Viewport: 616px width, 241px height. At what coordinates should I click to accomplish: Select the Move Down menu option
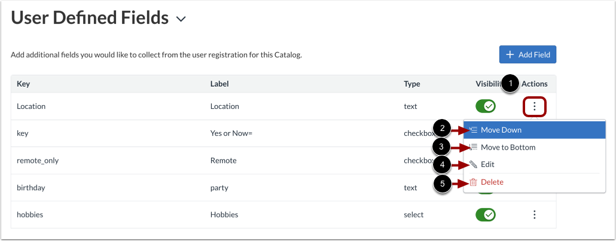click(x=501, y=130)
